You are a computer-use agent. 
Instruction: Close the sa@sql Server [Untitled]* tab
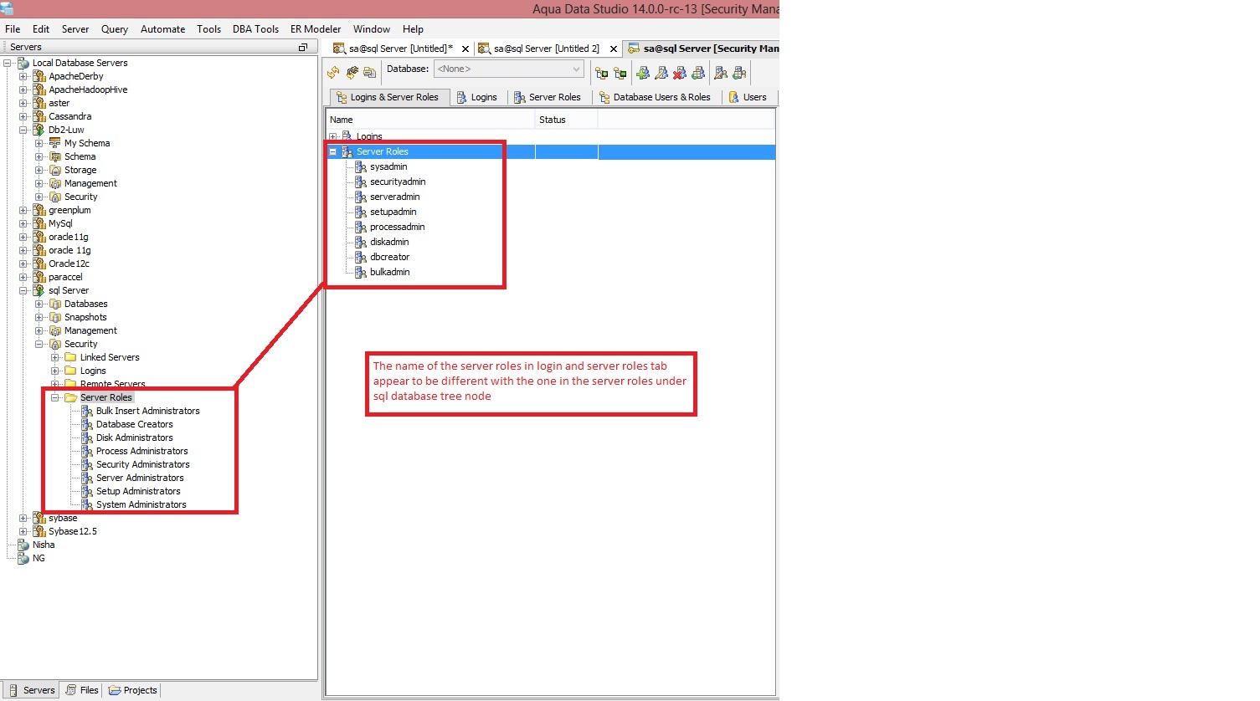(x=465, y=49)
